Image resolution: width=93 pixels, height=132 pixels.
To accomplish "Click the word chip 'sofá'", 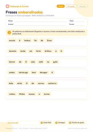I will click(x=41, y=62).
